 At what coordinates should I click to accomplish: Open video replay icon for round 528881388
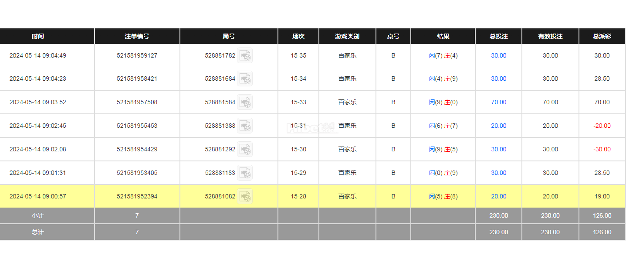click(245, 126)
